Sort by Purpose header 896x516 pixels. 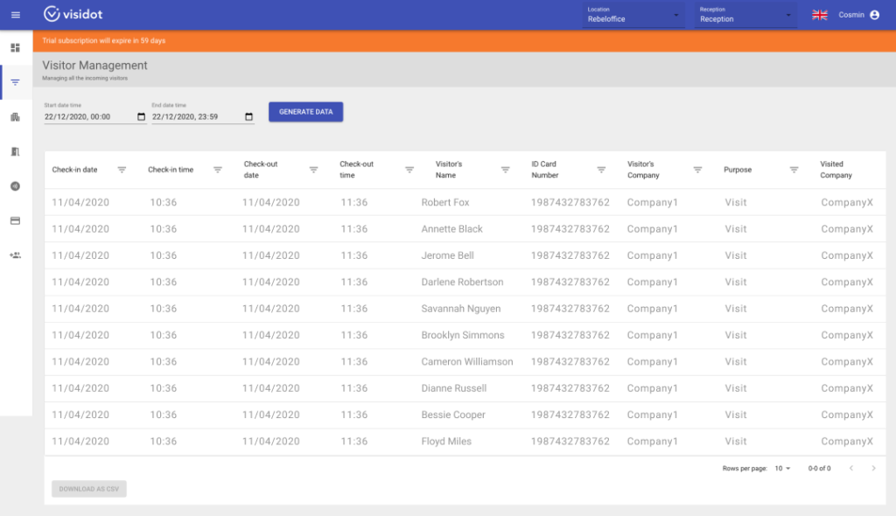click(x=738, y=170)
